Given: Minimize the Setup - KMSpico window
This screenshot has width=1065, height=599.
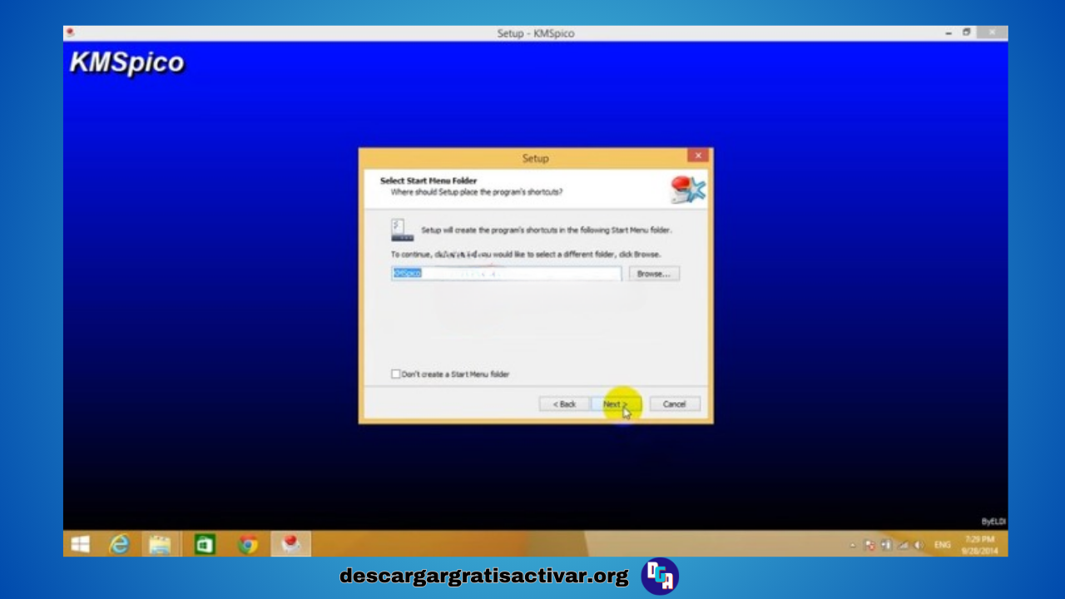Looking at the screenshot, I should click(949, 32).
